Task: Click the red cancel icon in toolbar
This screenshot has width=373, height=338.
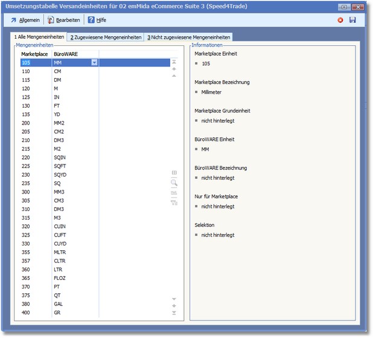Action: tap(340, 20)
